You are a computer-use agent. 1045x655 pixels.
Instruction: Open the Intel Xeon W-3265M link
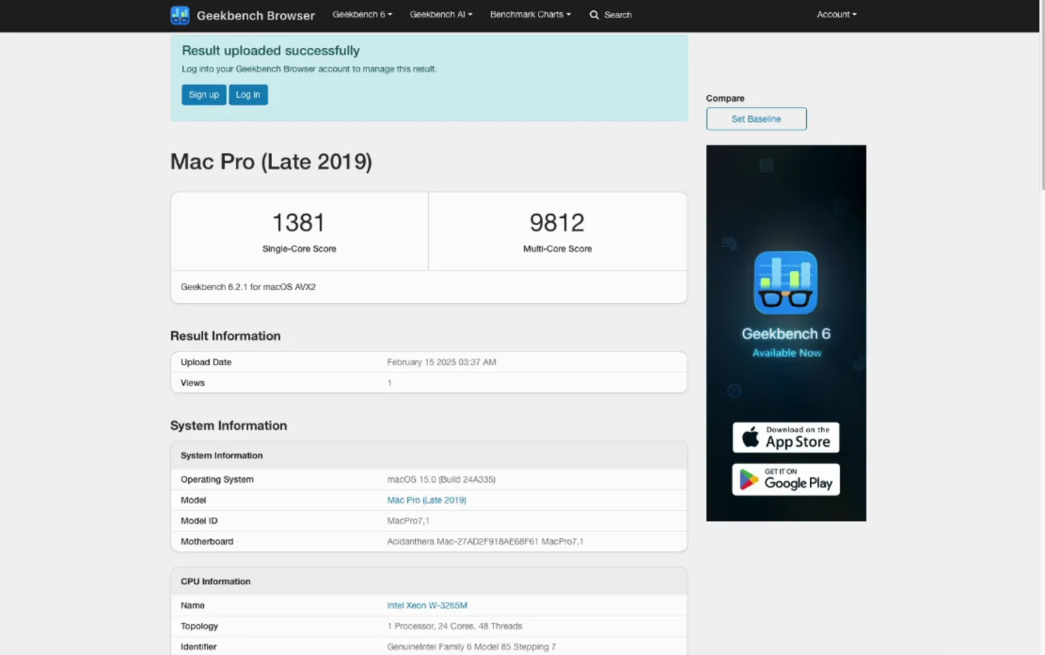click(427, 606)
